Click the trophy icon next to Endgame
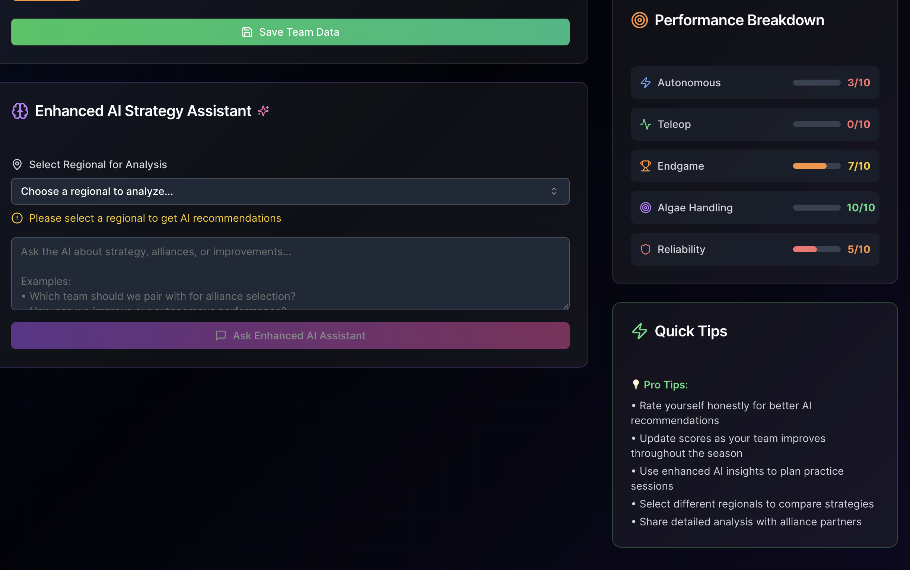The width and height of the screenshot is (910, 570). click(646, 166)
